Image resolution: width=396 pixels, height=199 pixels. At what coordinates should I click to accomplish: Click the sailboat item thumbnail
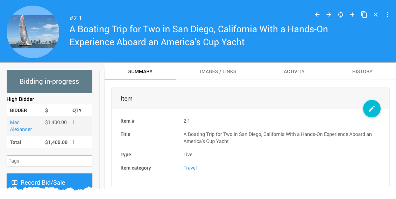(33, 32)
